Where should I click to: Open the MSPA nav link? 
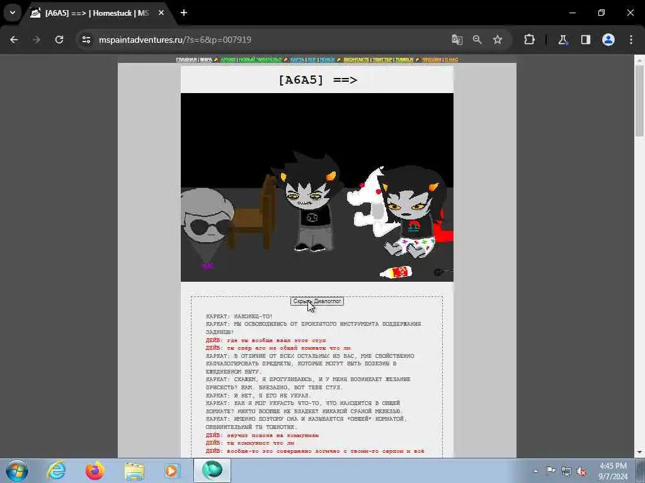pos(206,60)
